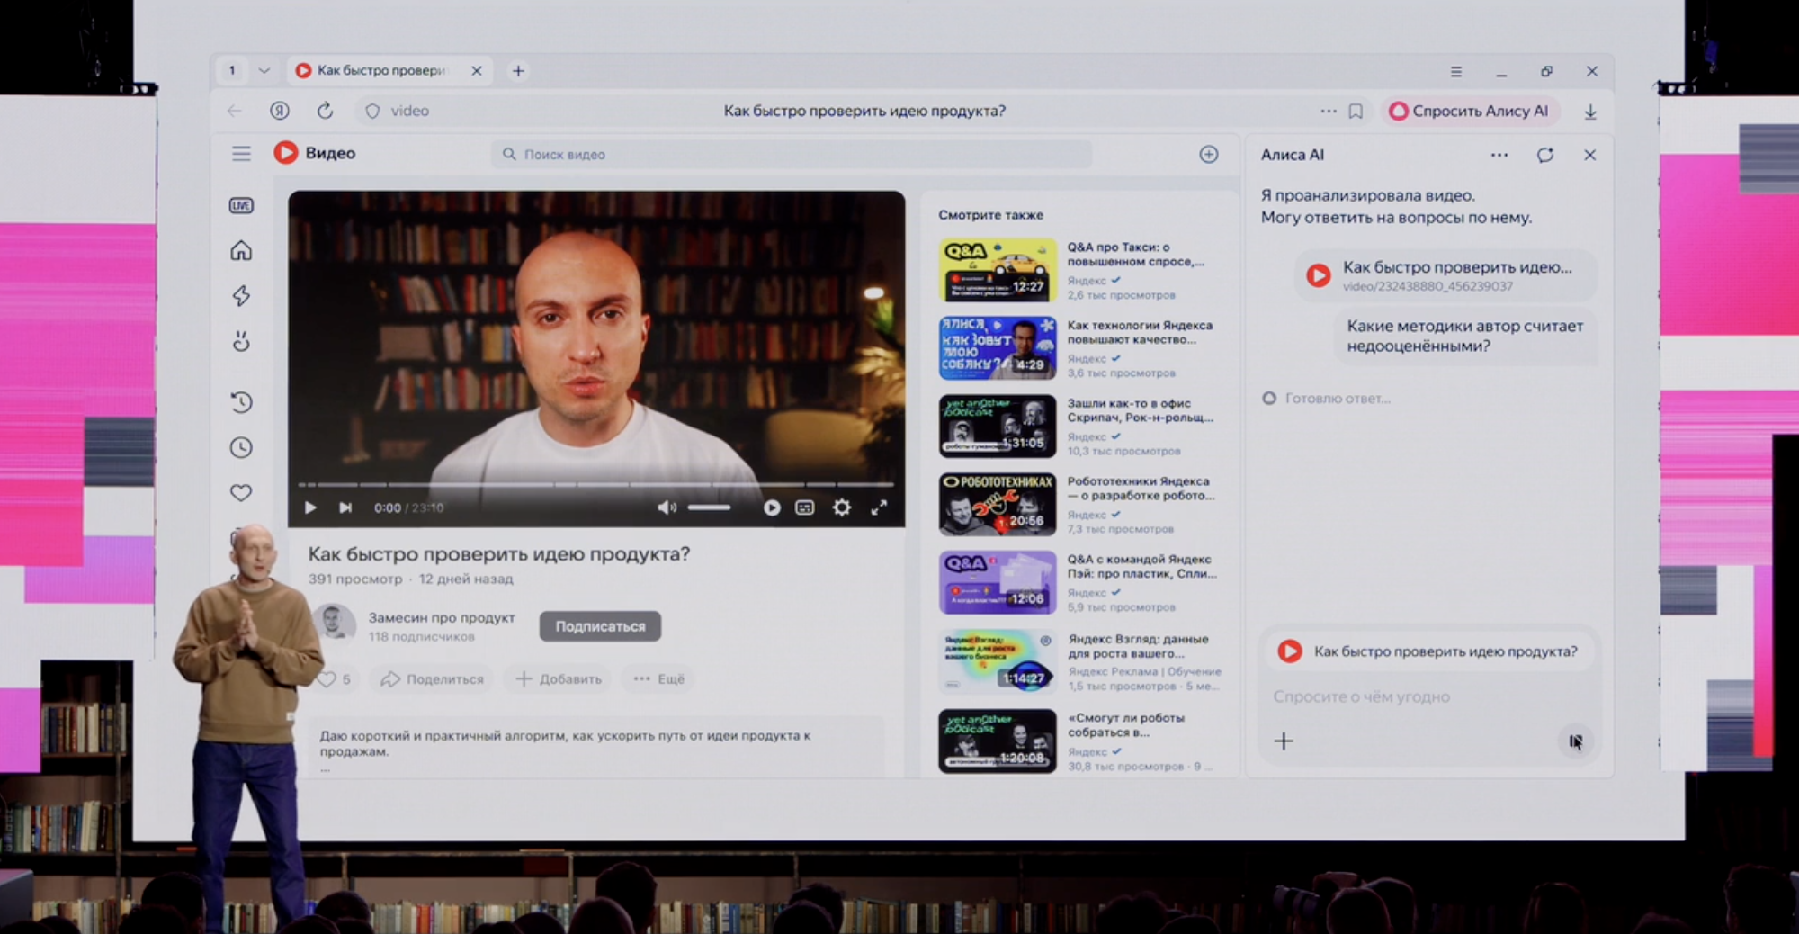Screen dimensions: 1799x934
Task: Reload the browser page
Action: click(x=325, y=111)
